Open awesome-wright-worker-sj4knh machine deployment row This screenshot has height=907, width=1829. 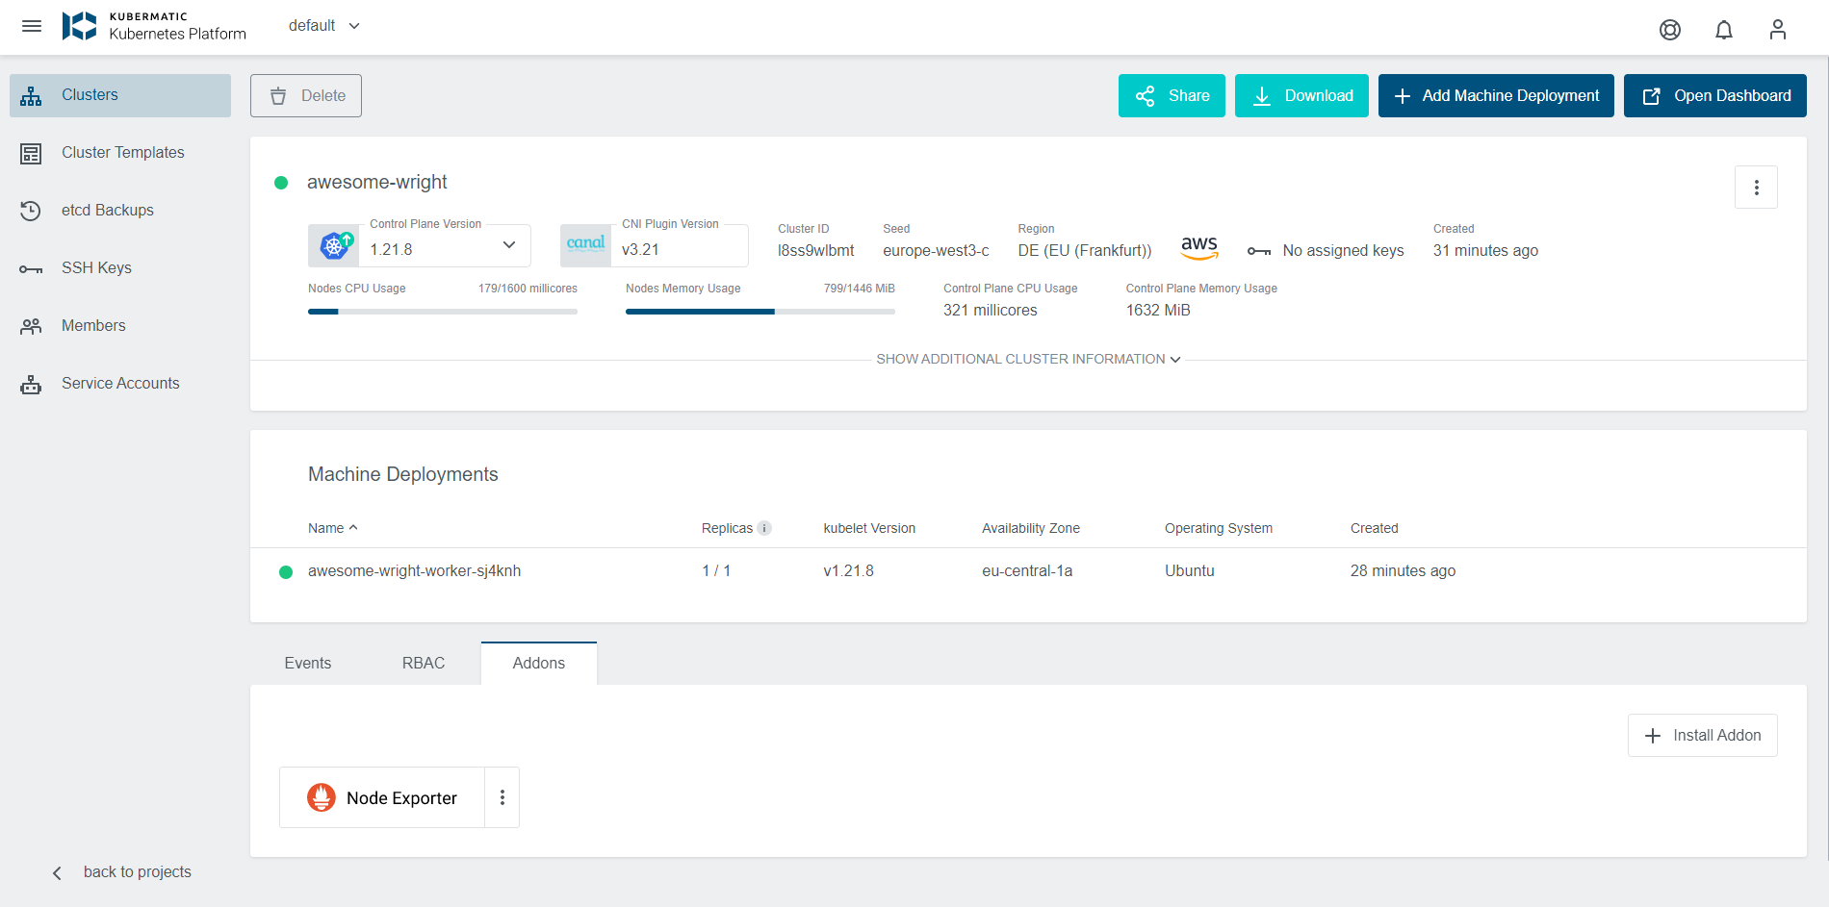coord(414,571)
